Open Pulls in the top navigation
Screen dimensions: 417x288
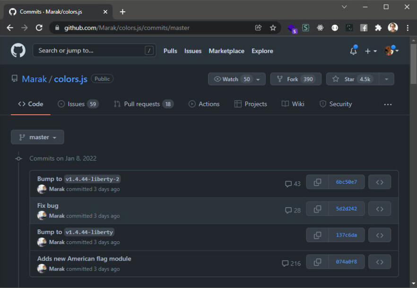click(170, 51)
